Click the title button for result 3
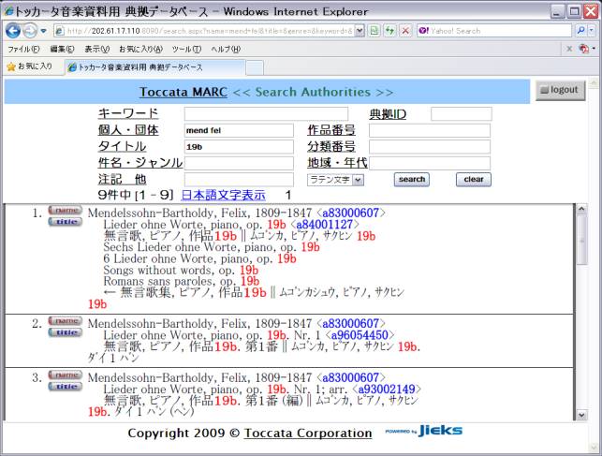This screenshot has height=456, width=602. (66, 387)
